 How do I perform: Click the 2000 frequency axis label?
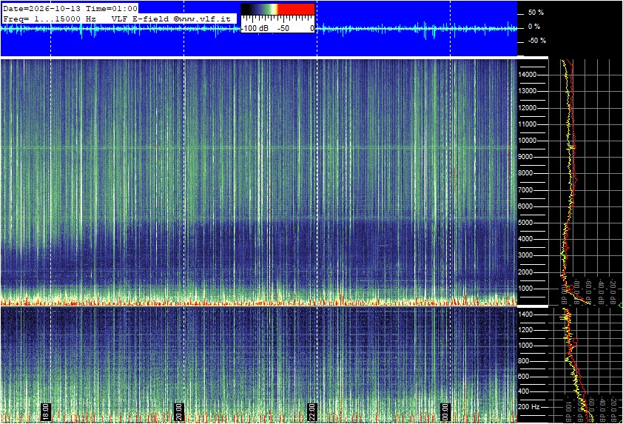tap(525, 272)
